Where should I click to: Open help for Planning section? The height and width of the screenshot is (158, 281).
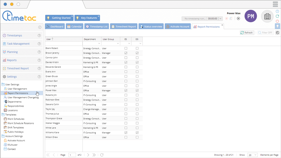[39, 52]
